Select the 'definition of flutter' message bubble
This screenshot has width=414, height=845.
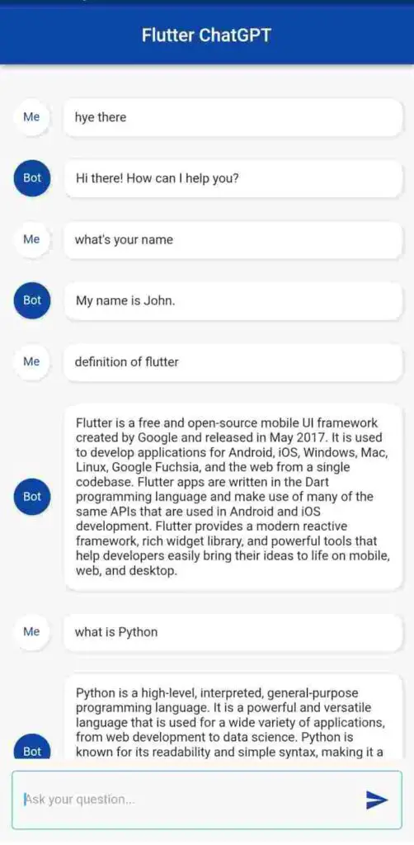pyautogui.click(x=233, y=362)
